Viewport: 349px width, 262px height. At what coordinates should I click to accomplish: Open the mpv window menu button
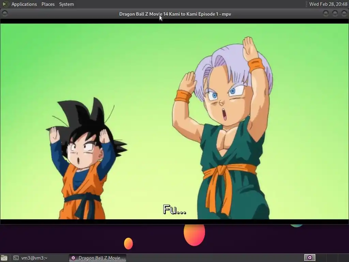(5, 14)
